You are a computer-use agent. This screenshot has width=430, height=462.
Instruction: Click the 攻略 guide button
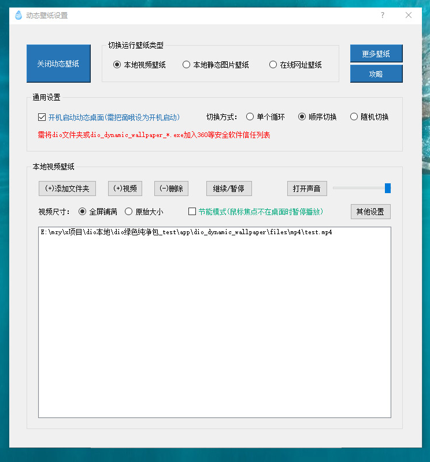pyautogui.click(x=376, y=74)
